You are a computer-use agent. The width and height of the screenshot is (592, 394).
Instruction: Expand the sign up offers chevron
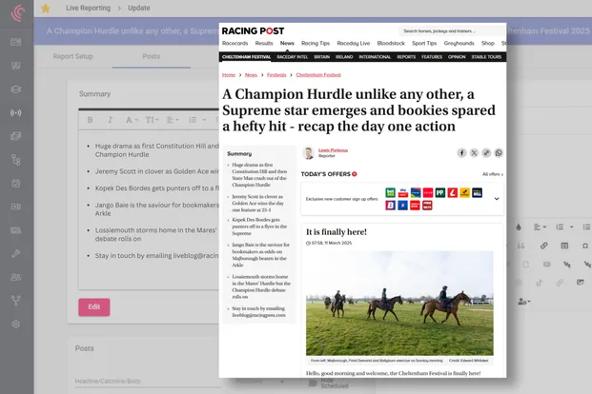497,199
